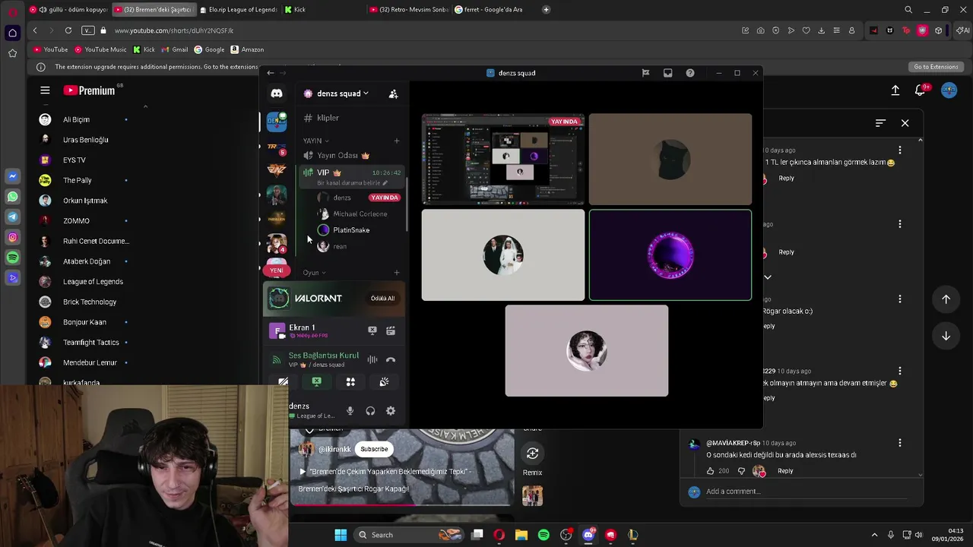973x547 pixels.
Task: Disconnect from voice with hang-up icon
Action: coord(391,360)
